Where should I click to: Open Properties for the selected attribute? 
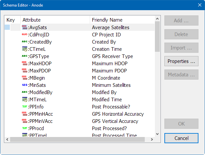[x=181, y=61]
